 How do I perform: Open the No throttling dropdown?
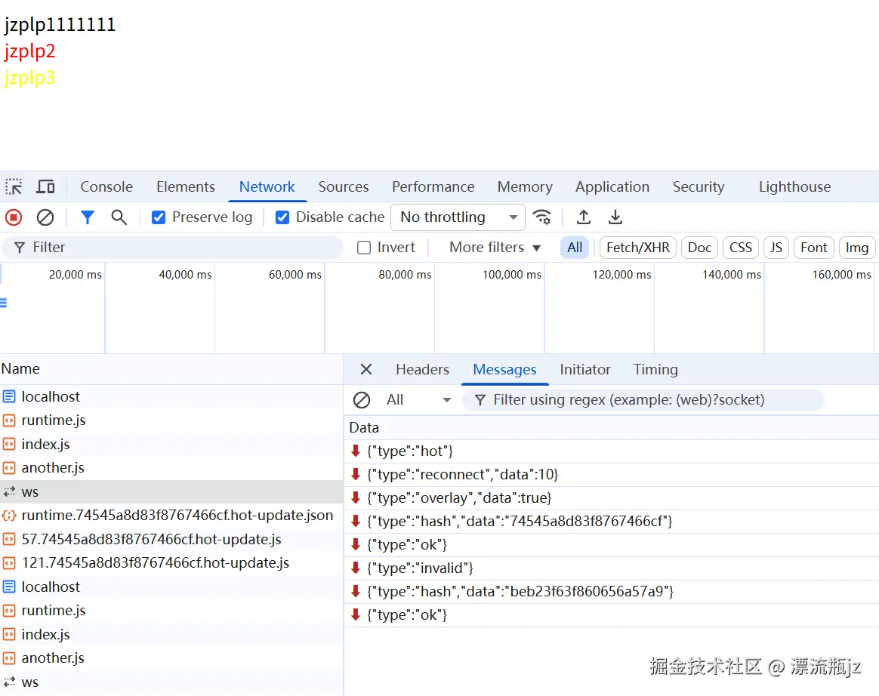pyautogui.click(x=458, y=217)
